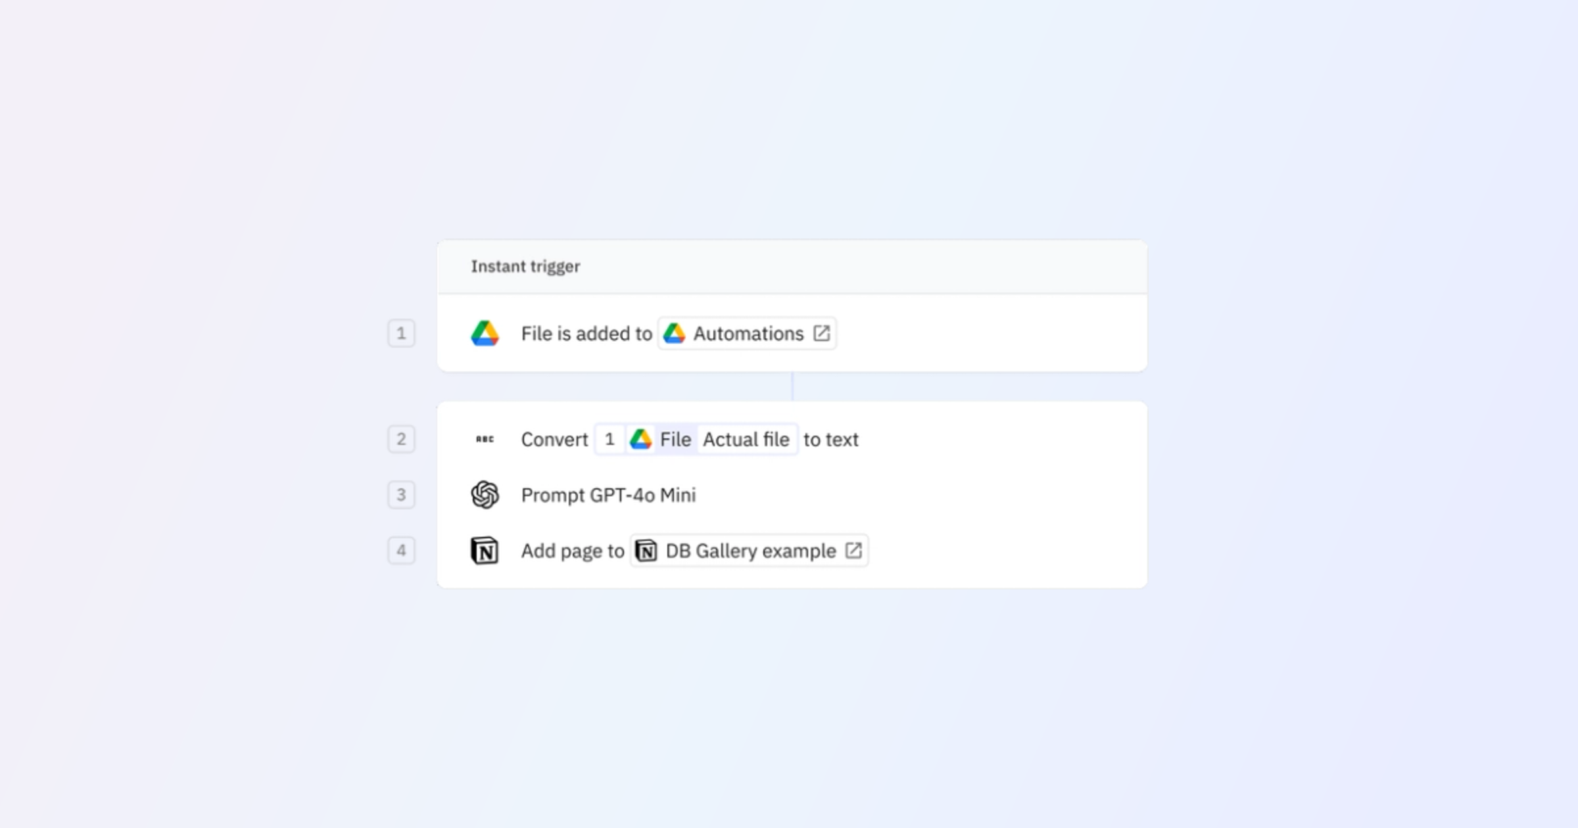Click the connector line between trigger and actions
The image size is (1578, 828).
pyautogui.click(x=792, y=386)
